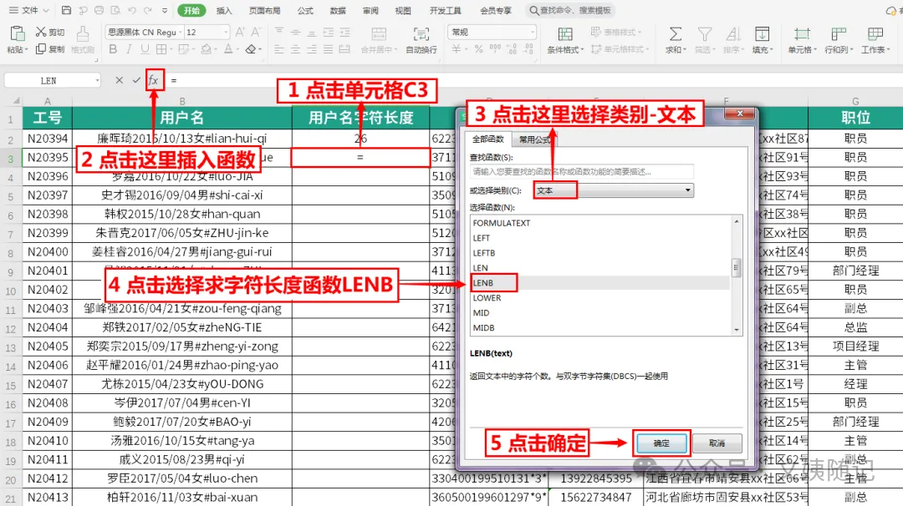
Task: Click the fx insert function icon
Action: pos(153,80)
